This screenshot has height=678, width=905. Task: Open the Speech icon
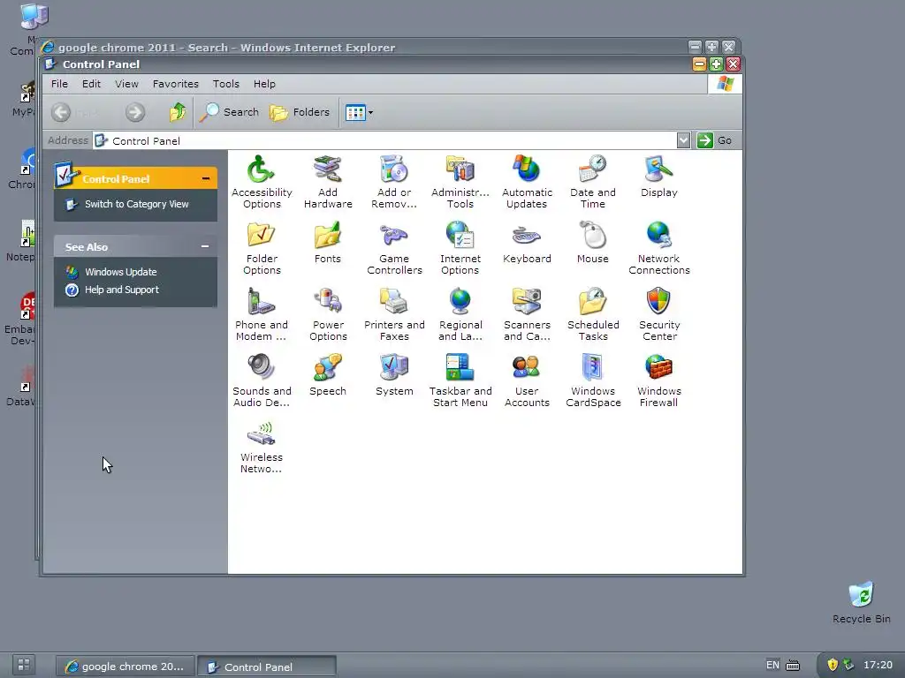(x=328, y=374)
